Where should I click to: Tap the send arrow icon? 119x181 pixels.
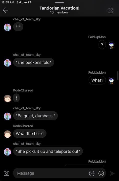coord(112,173)
